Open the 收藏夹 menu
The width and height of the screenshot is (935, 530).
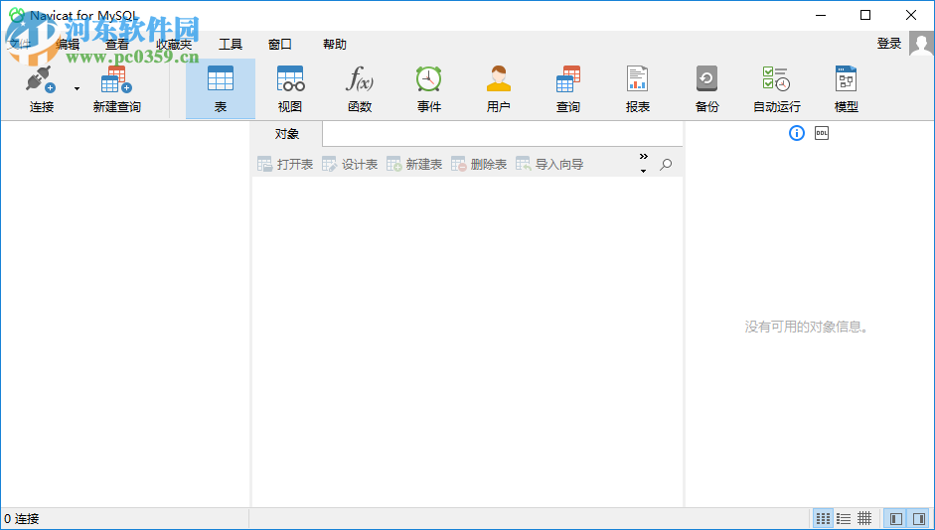tap(174, 44)
